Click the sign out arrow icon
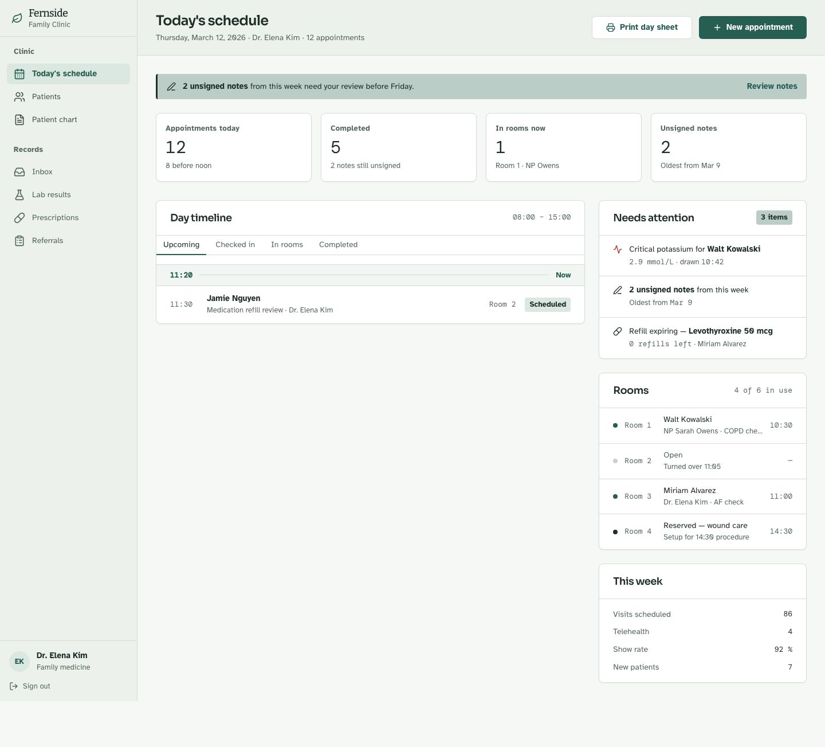The height and width of the screenshot is (747, 825). [14, 686]
